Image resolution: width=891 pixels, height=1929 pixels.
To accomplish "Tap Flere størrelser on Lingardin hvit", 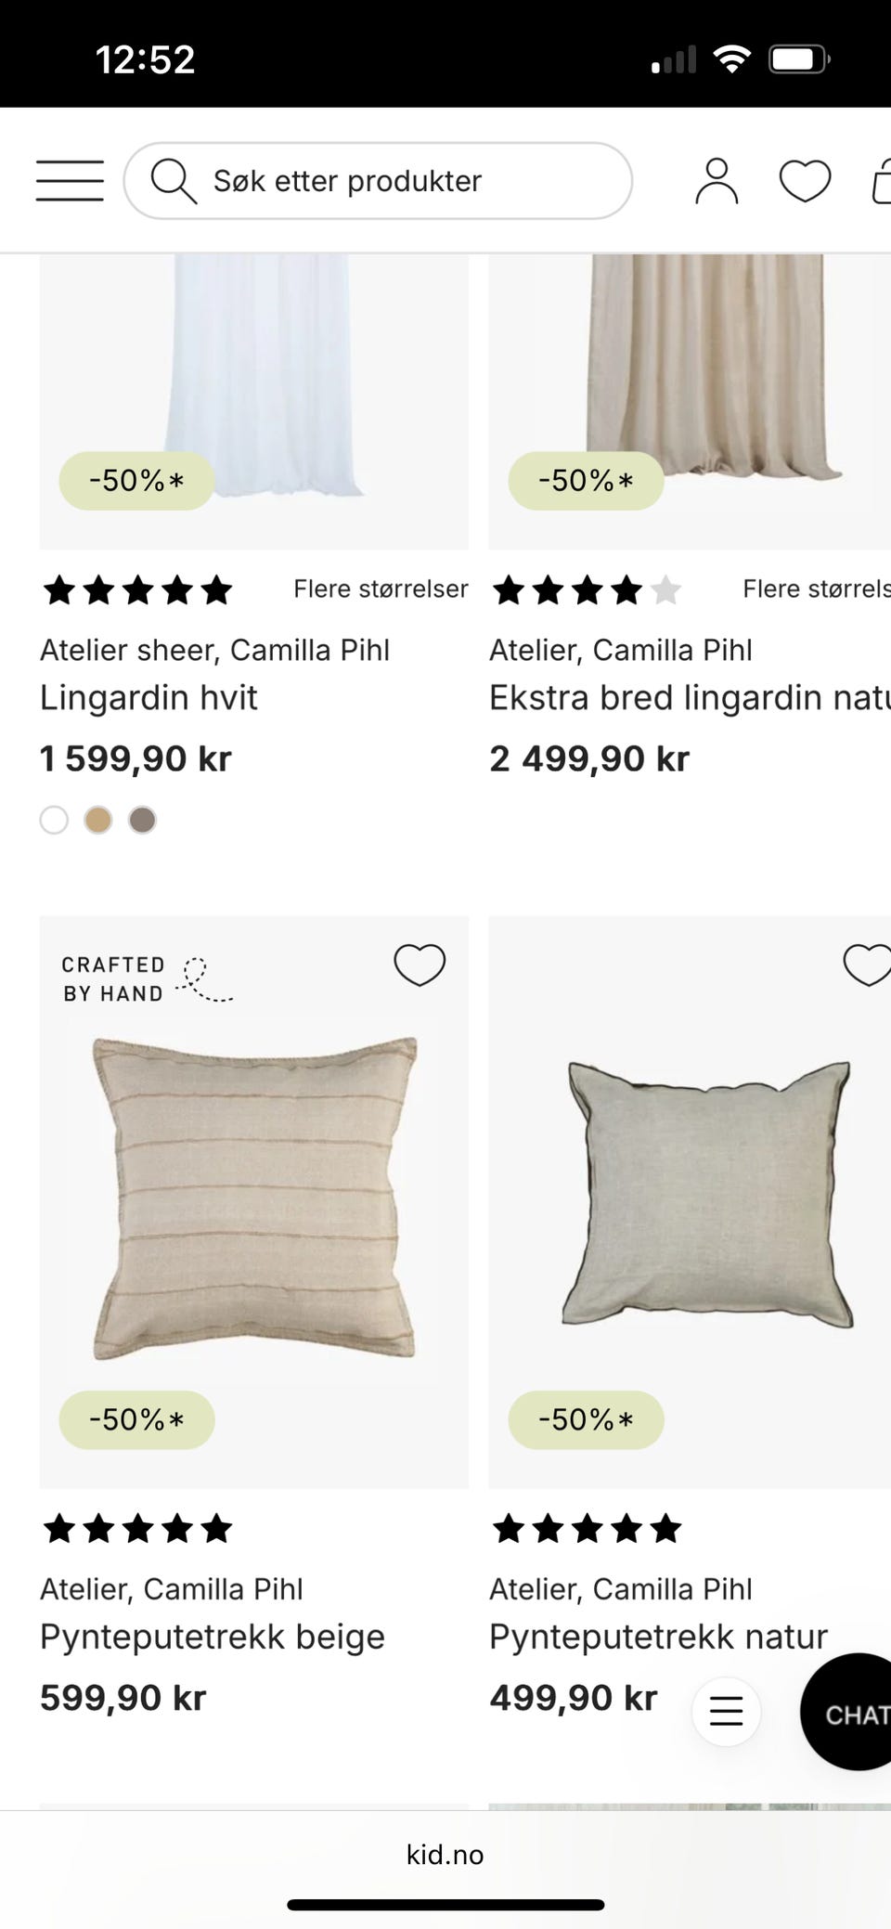I will [x=381, y=589].
